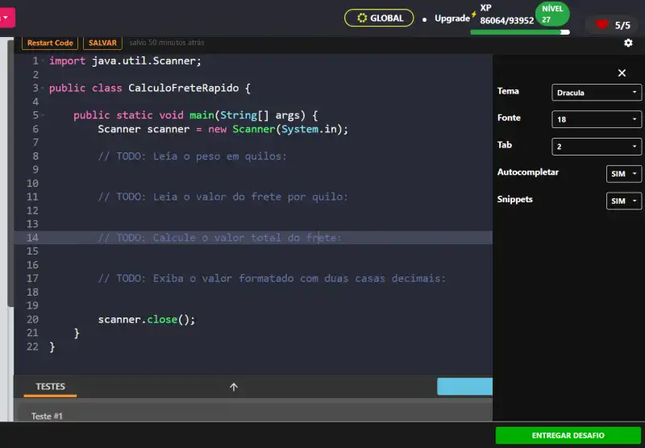Click 'CalculoFreteRapido' class name
Image resolution: width=645 pixels, height=448 pixels.
(x=184, y=88)
